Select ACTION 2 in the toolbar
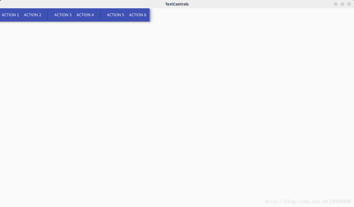This screenshot has height=207, width=354. tap(33, 15)
